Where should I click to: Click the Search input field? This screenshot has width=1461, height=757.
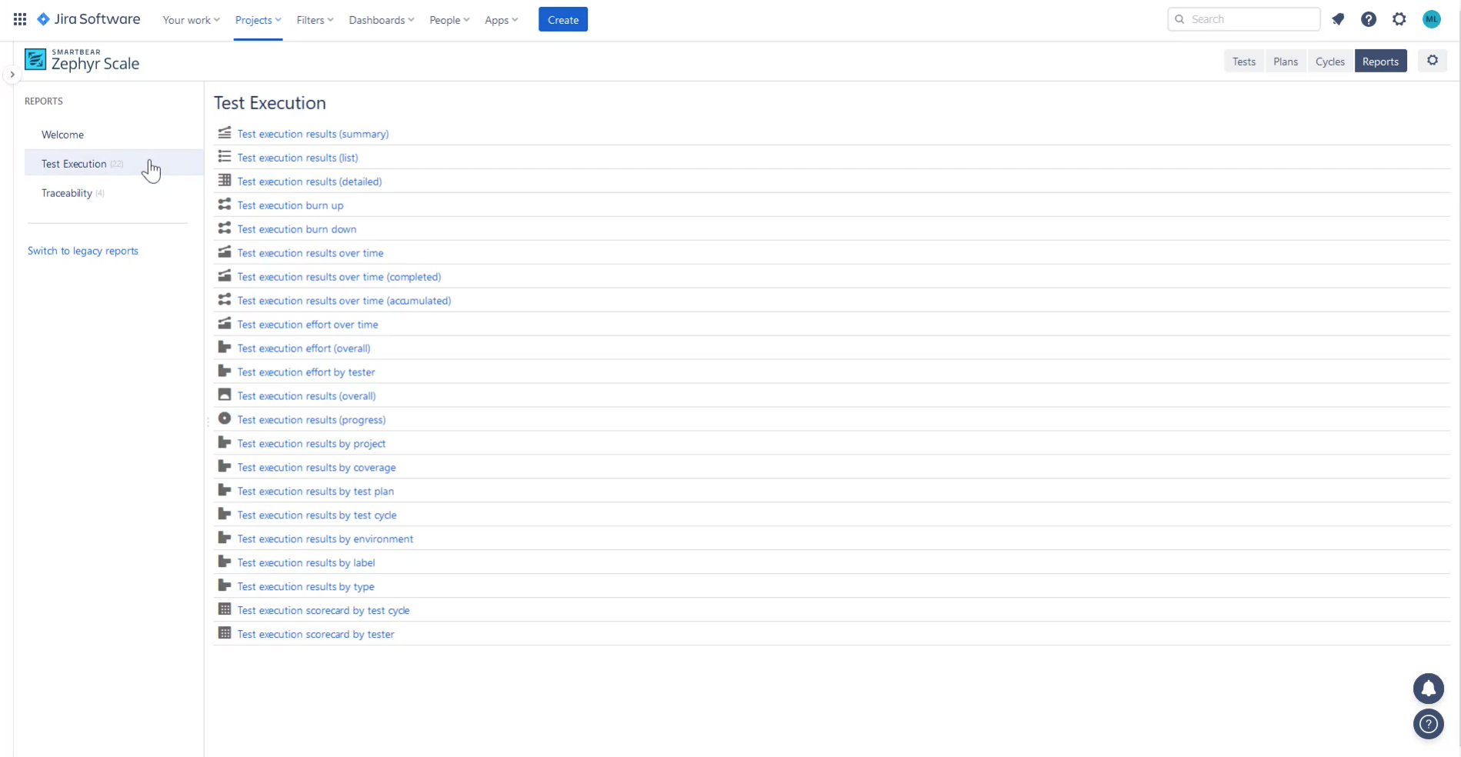point(1244,19)
